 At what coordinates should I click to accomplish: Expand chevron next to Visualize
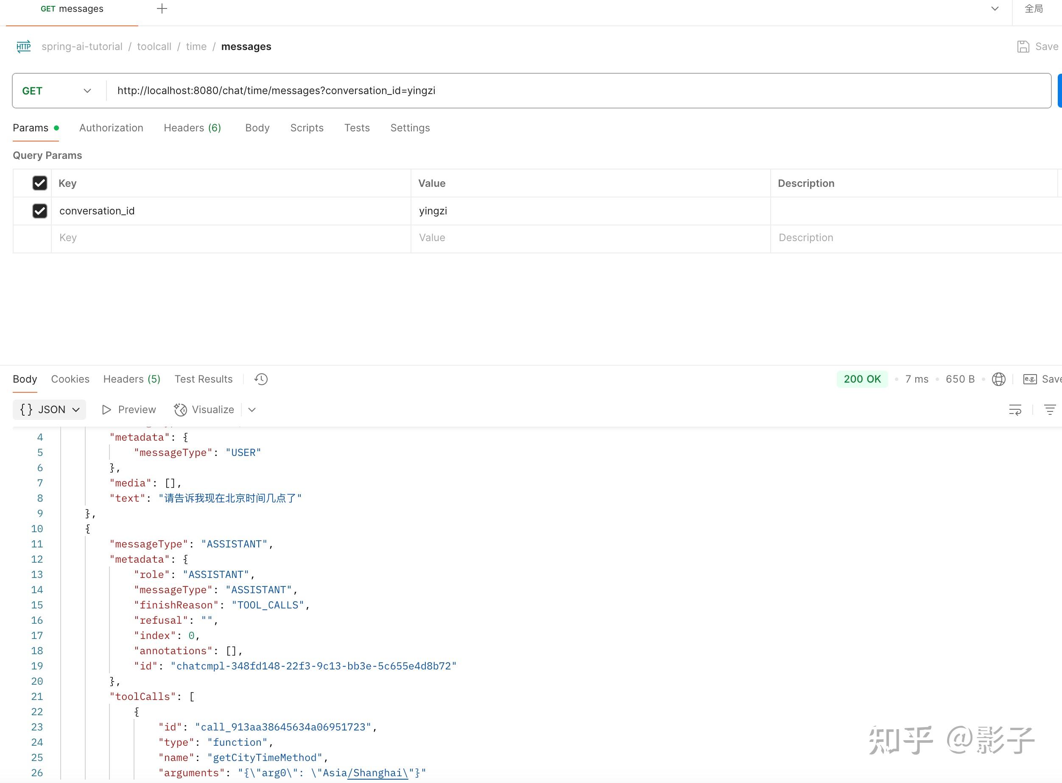252,410
